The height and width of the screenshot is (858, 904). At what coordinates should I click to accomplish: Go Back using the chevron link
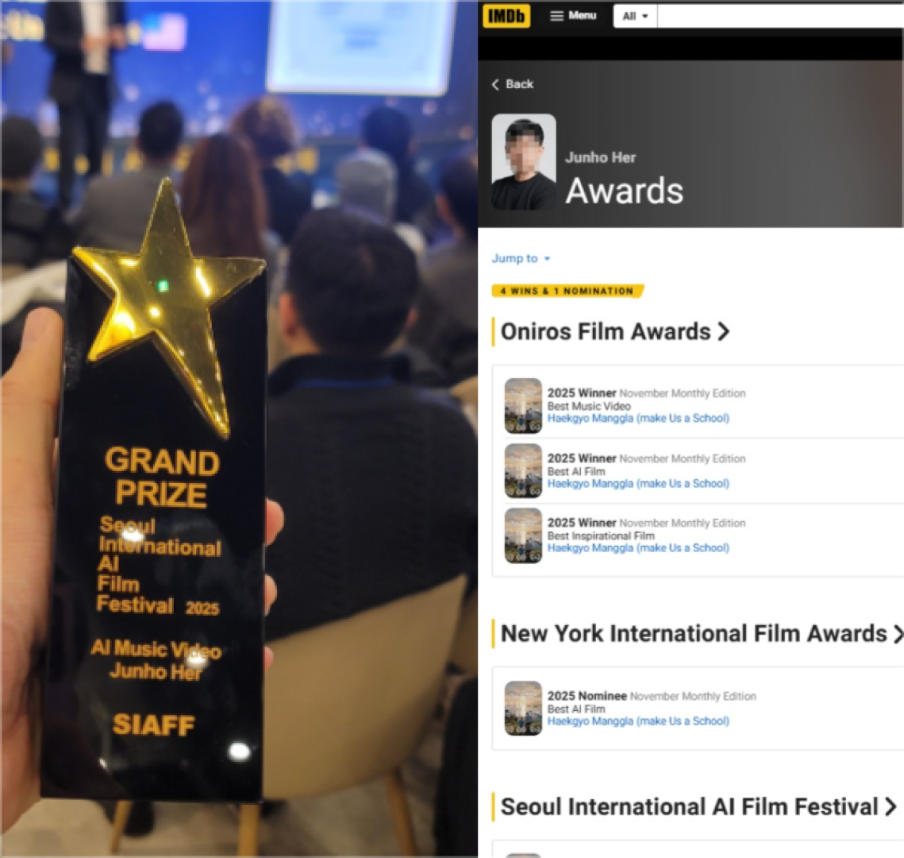point(513,84)
